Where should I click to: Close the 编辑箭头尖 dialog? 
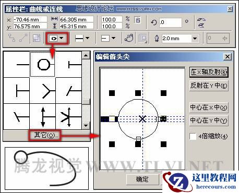(x=228, y=57)
